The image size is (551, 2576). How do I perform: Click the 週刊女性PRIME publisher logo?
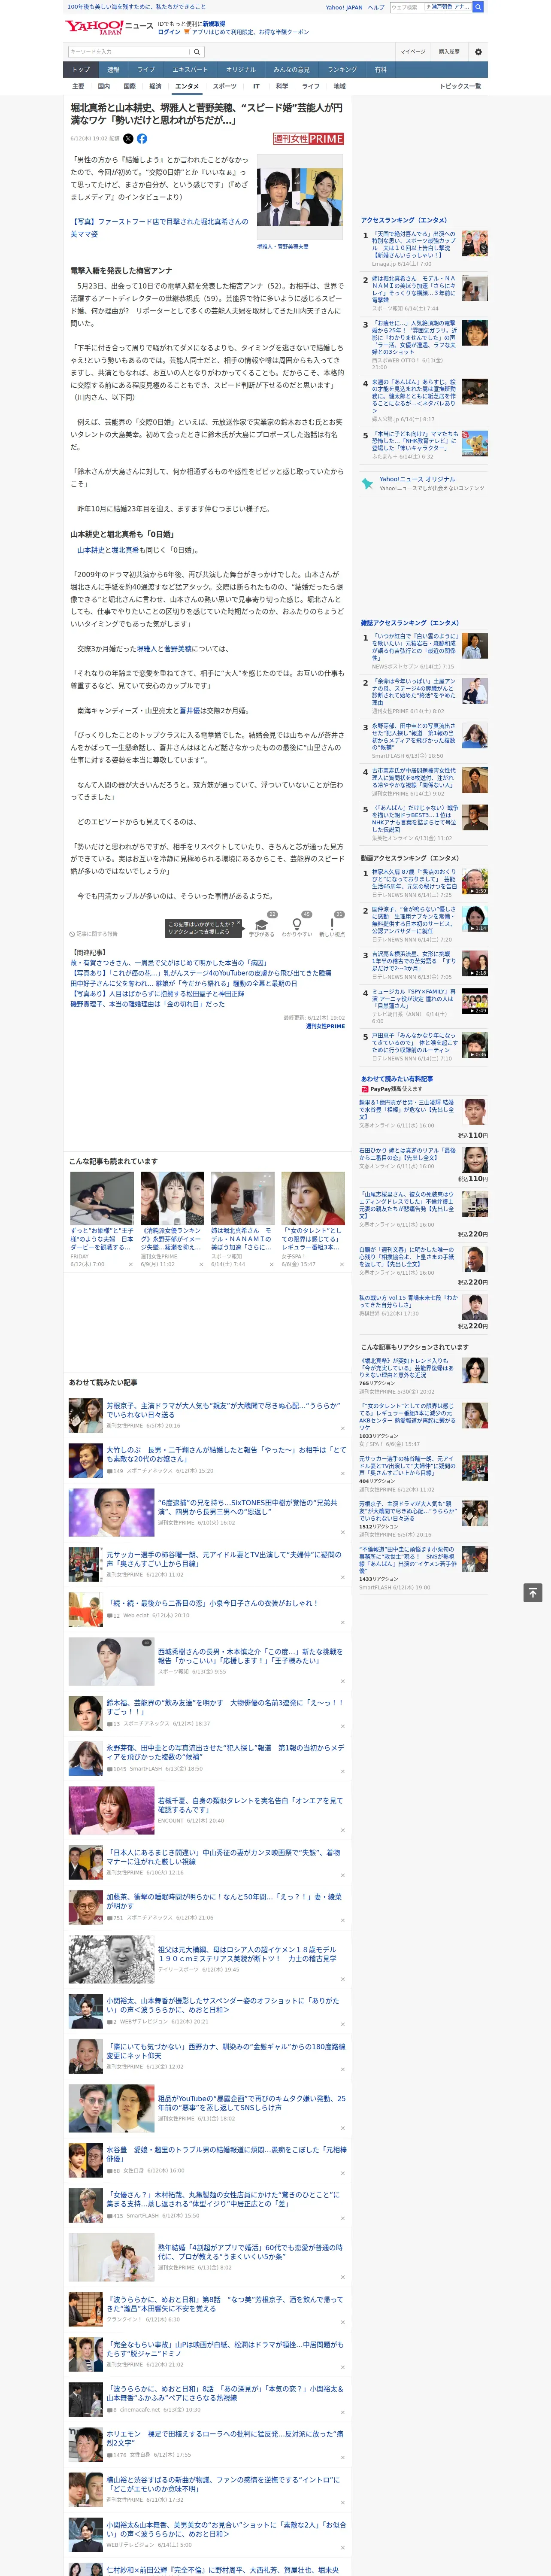tap(309, 139)
